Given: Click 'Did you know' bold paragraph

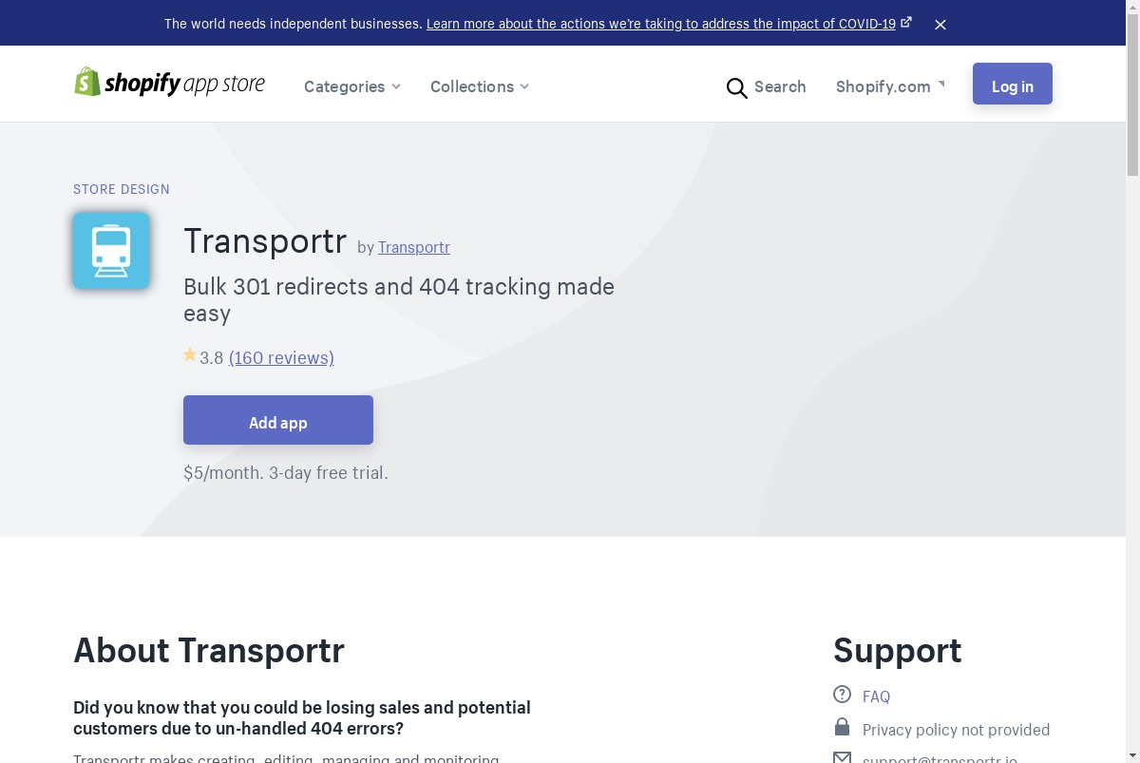Looking at the screenshot, I should pyautogui.click(x=302, y=717).
